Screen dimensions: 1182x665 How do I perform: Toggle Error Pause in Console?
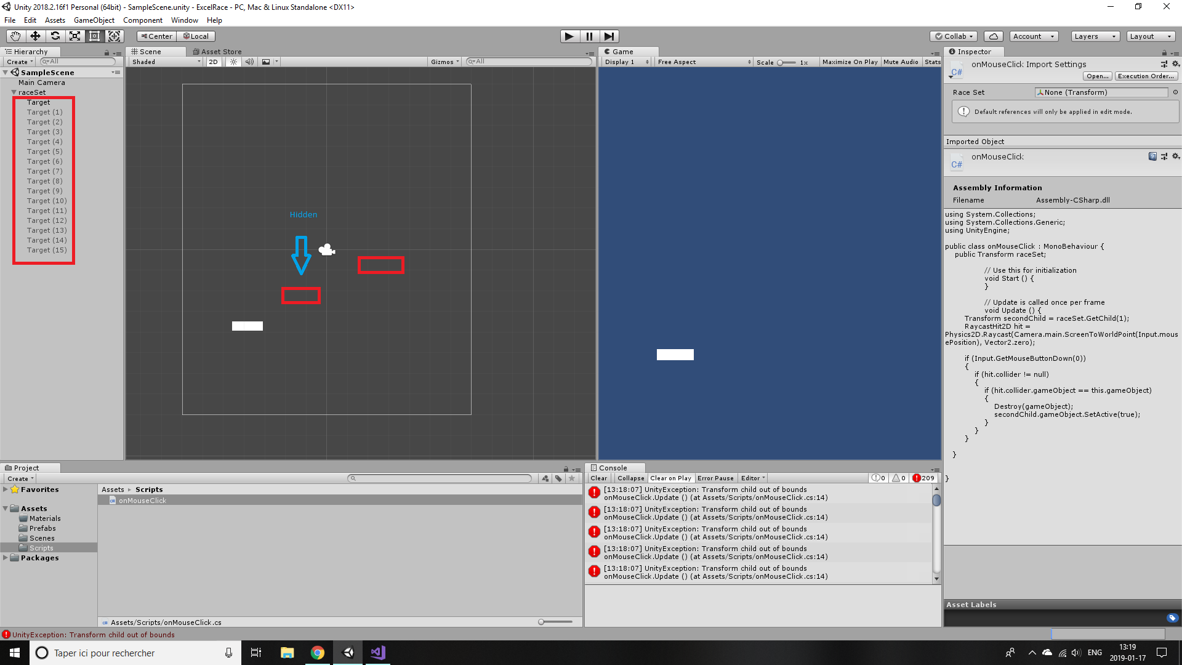pos(715,478)
